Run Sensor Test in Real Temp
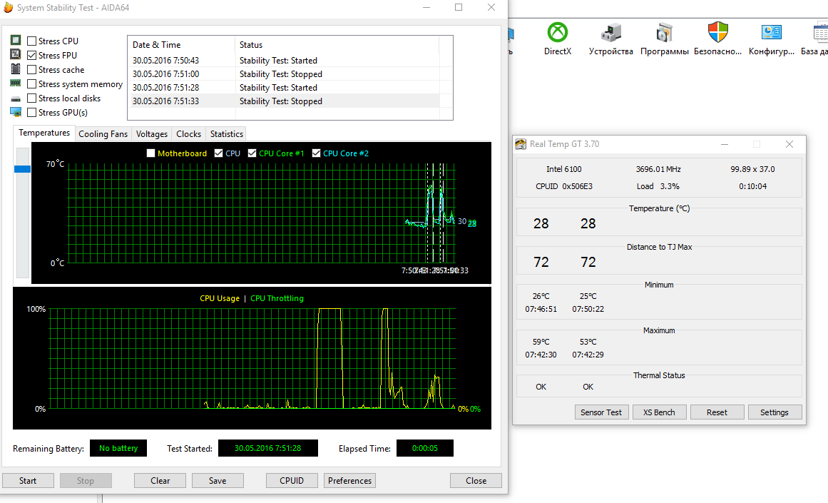Screen dimensions: 828x503 coord(601,412)
